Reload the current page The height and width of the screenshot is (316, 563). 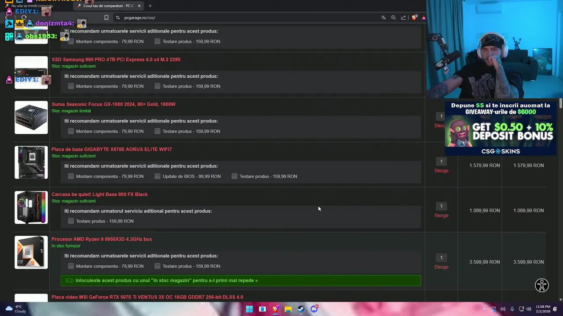24,18
